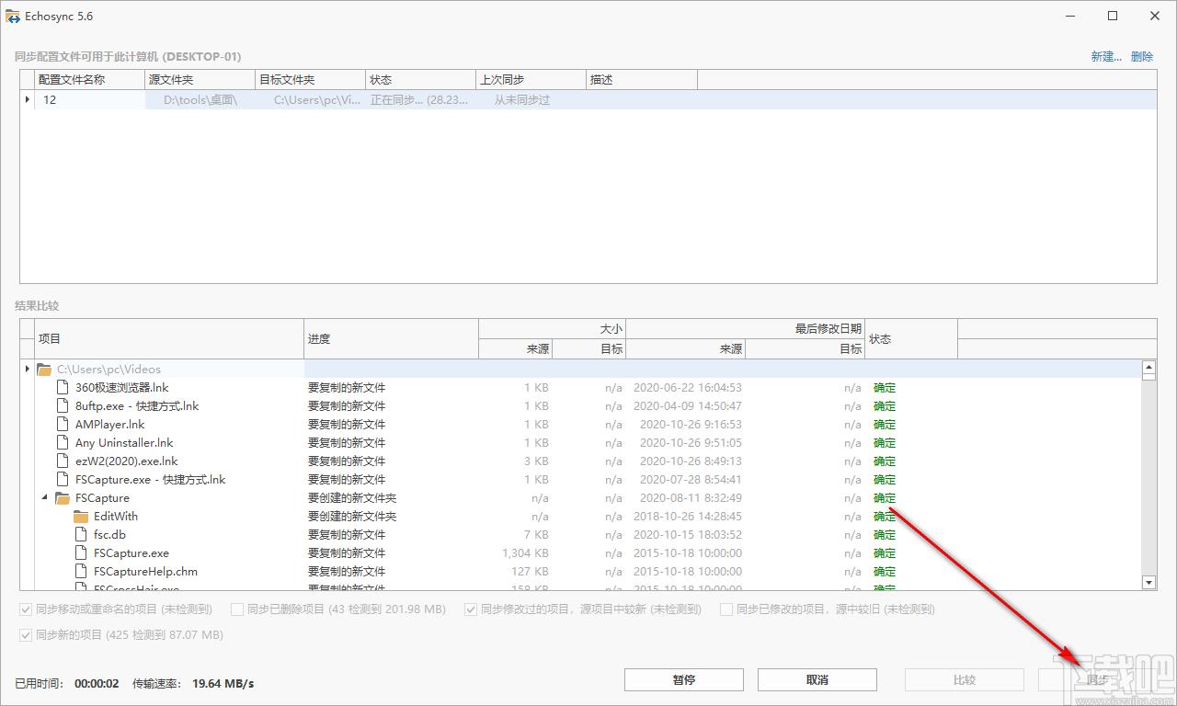Click the C:\Users\pc\Videos folder icon
1177x706 pixels.
click(x=44, y=370)
